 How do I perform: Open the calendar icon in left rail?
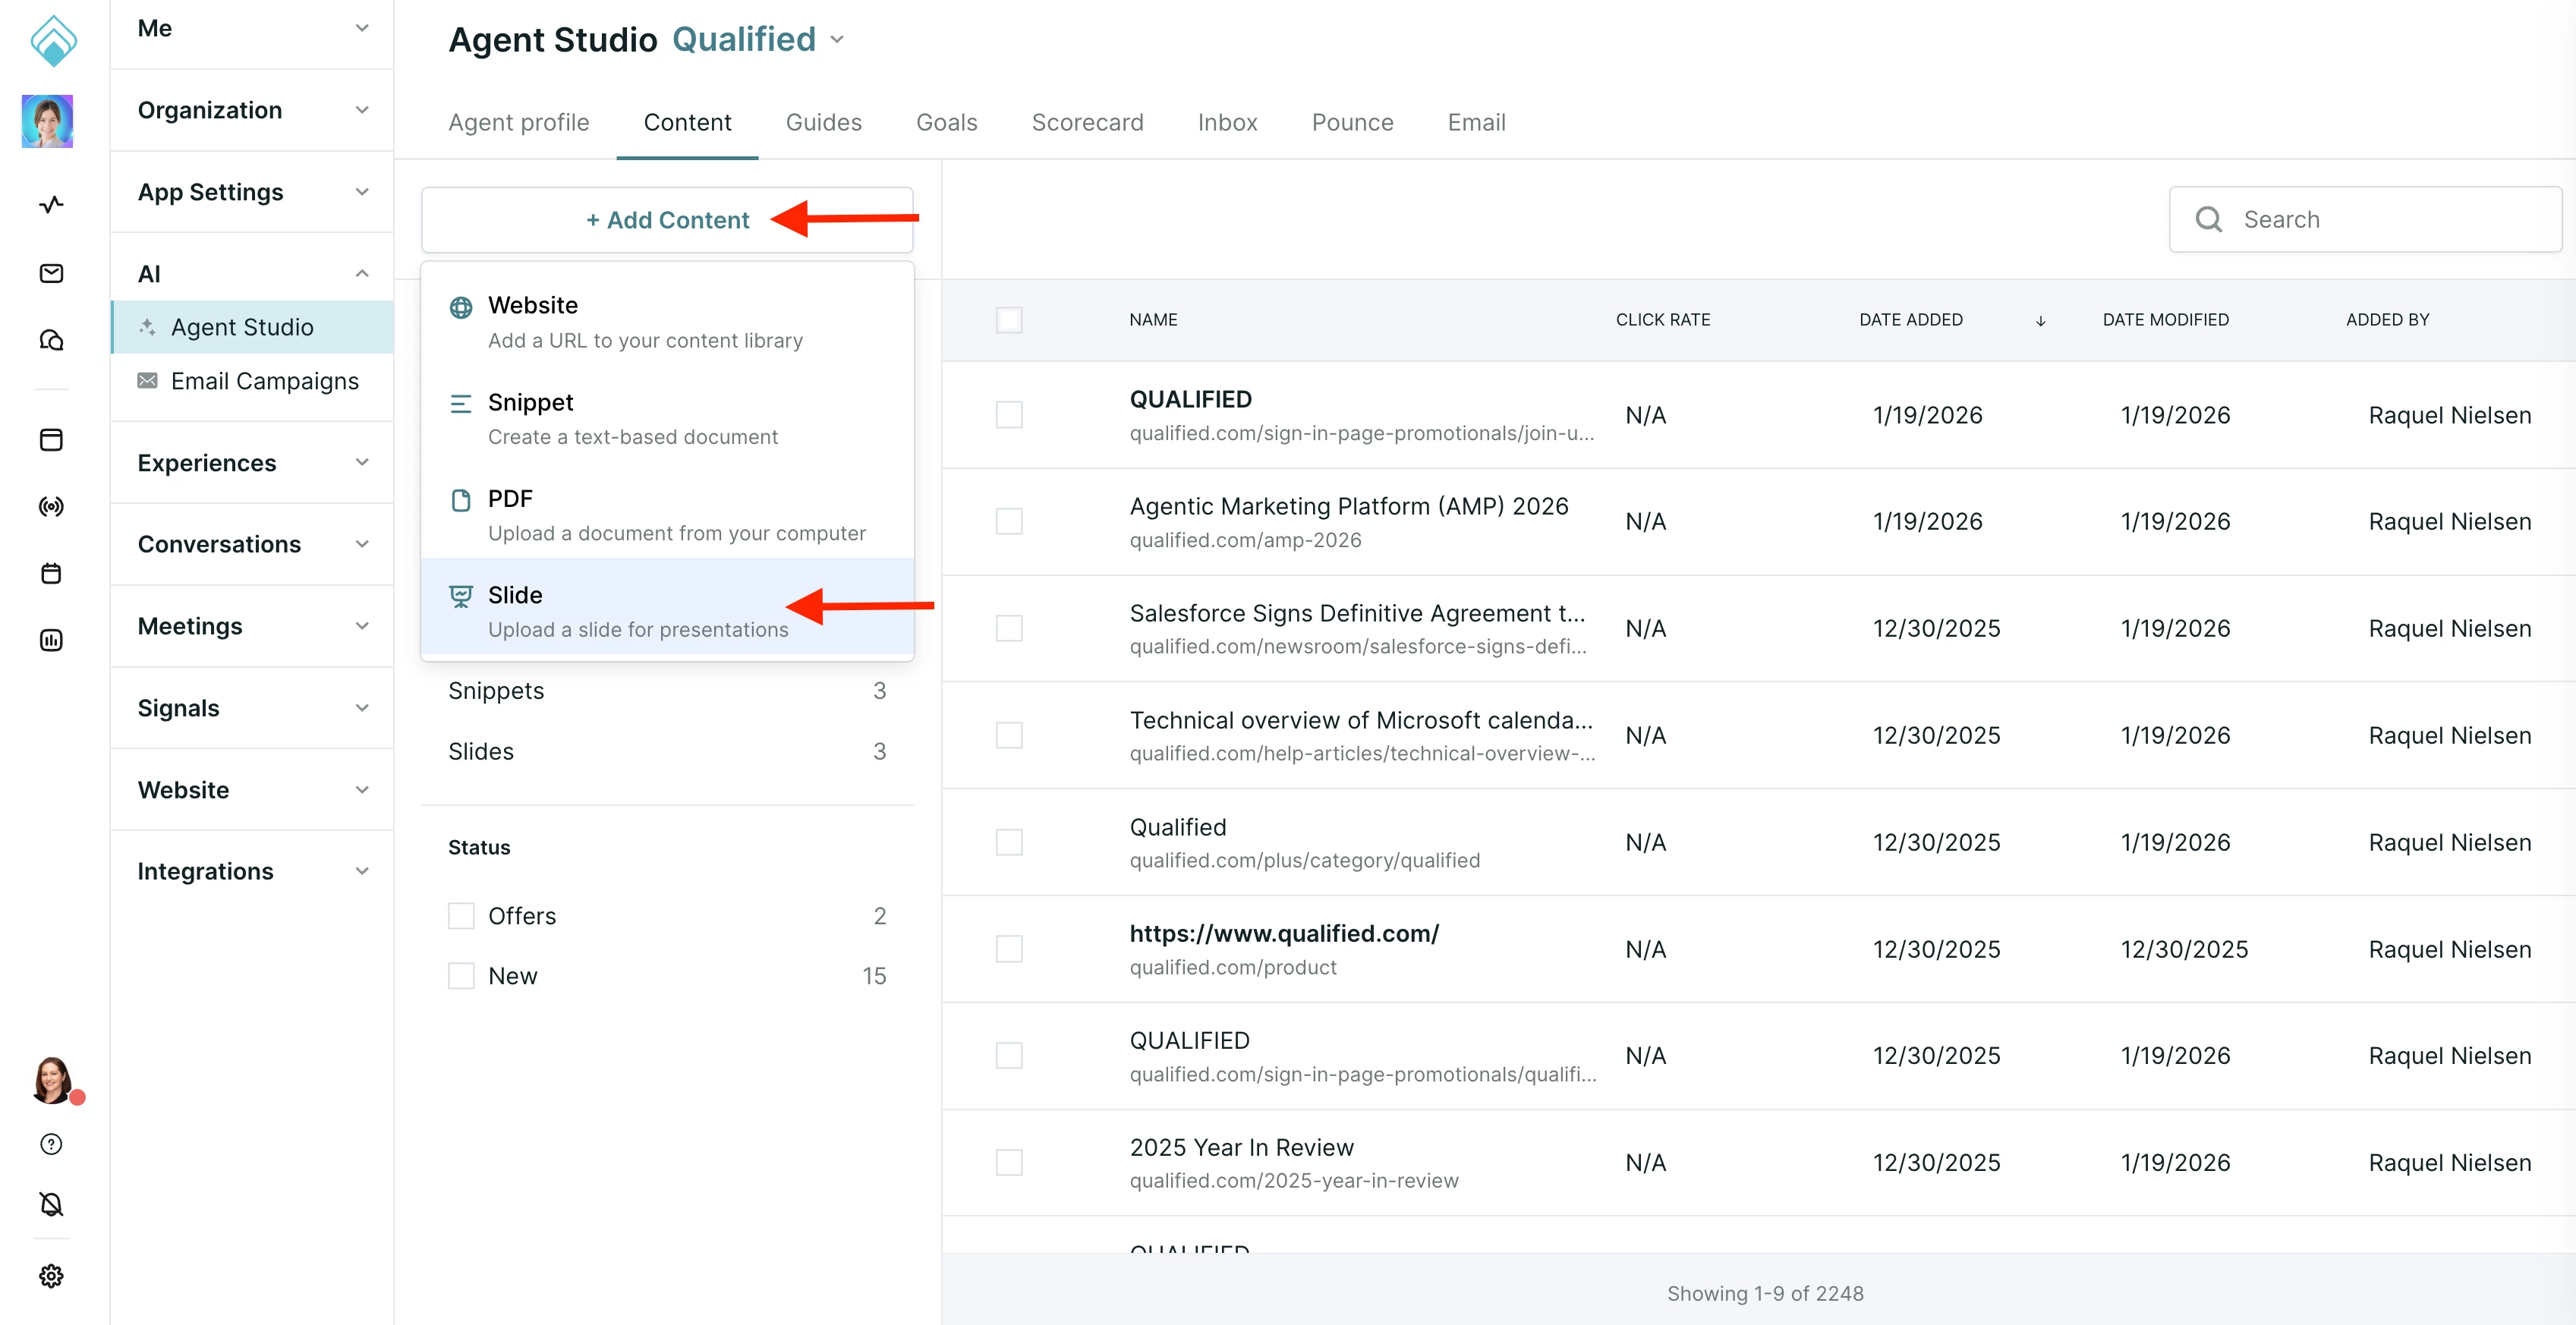click(x=51, y=573)
